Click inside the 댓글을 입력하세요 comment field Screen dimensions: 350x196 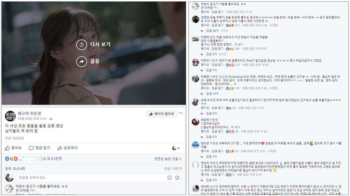[x=91, y=178]
